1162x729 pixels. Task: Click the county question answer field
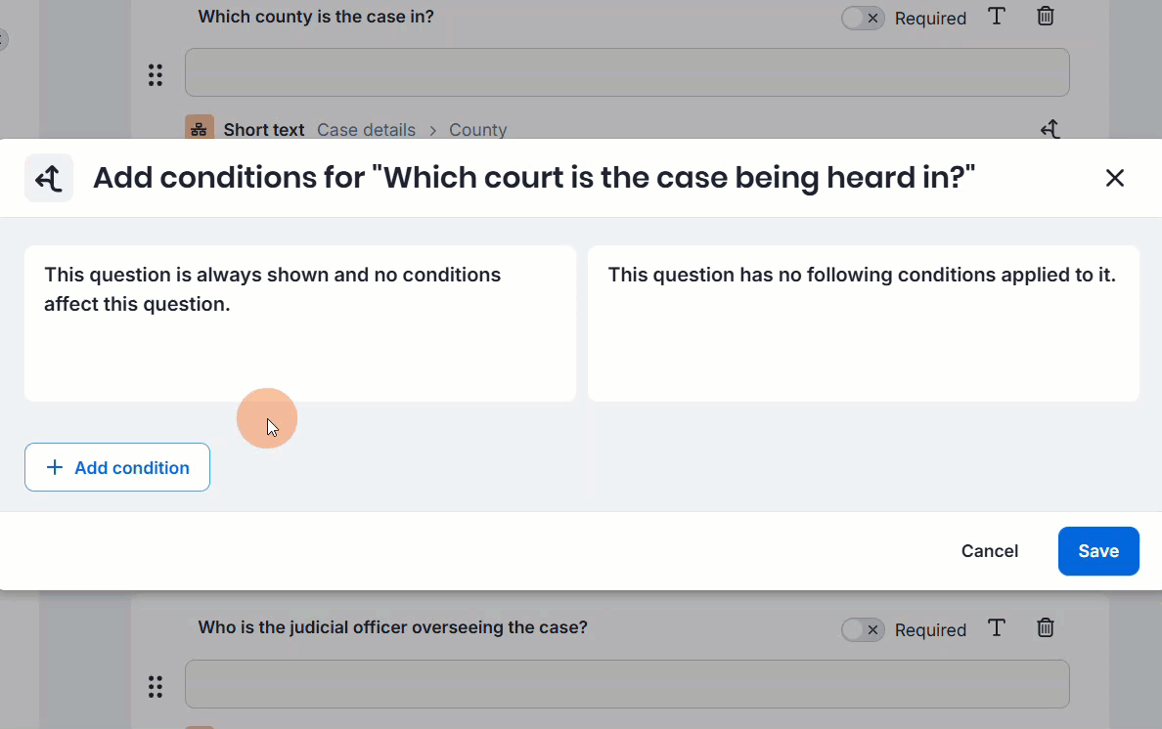coord(626,72)
